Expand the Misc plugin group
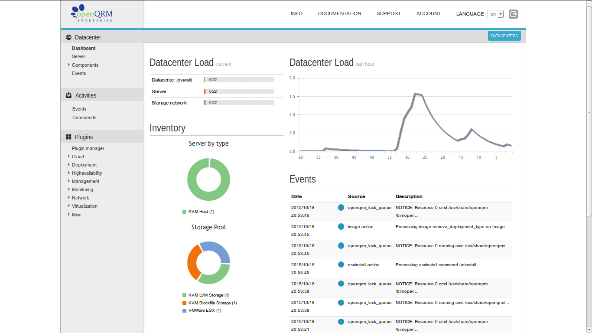 point(68,214)
